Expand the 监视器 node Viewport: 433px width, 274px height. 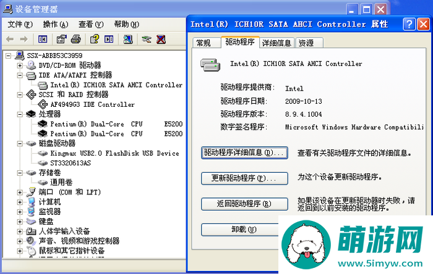pos(20,212)
